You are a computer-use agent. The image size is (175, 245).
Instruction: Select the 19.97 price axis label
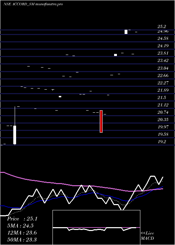tap(163, 127)
